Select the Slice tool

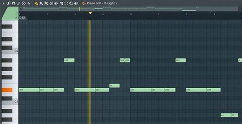click(x=61, y=3)
